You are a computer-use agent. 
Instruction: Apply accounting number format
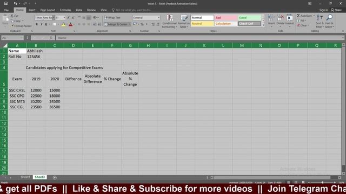[135, 24]
